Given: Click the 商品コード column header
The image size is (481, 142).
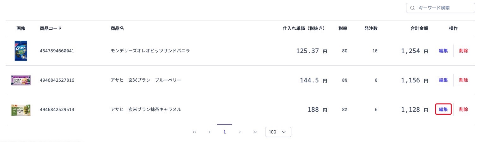Looking at the screenshot, I should coord(51,28).
